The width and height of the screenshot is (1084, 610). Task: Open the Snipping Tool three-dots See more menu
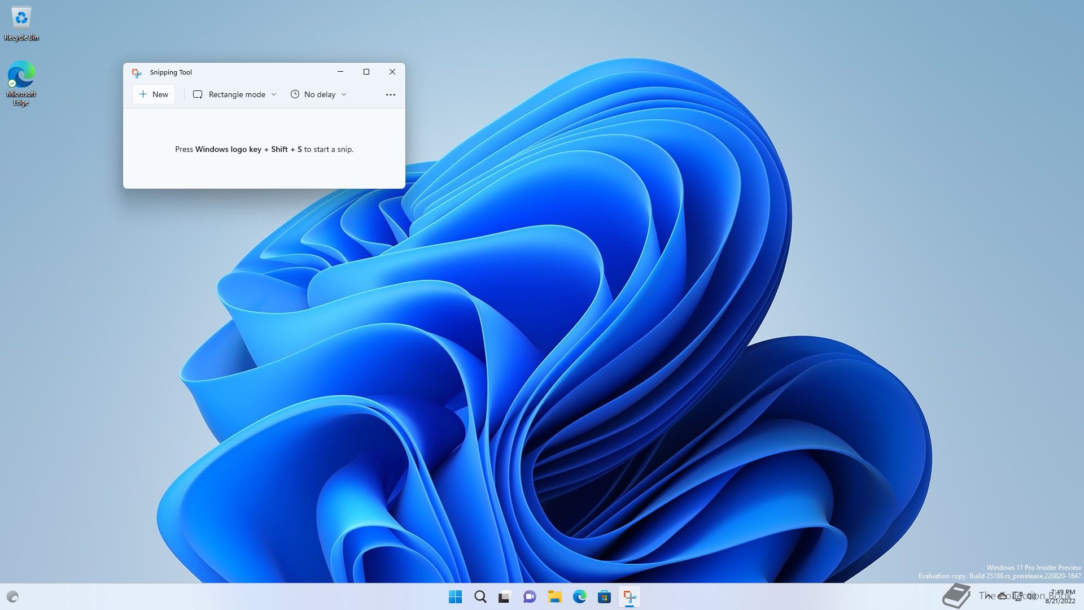tap(390, 94)
